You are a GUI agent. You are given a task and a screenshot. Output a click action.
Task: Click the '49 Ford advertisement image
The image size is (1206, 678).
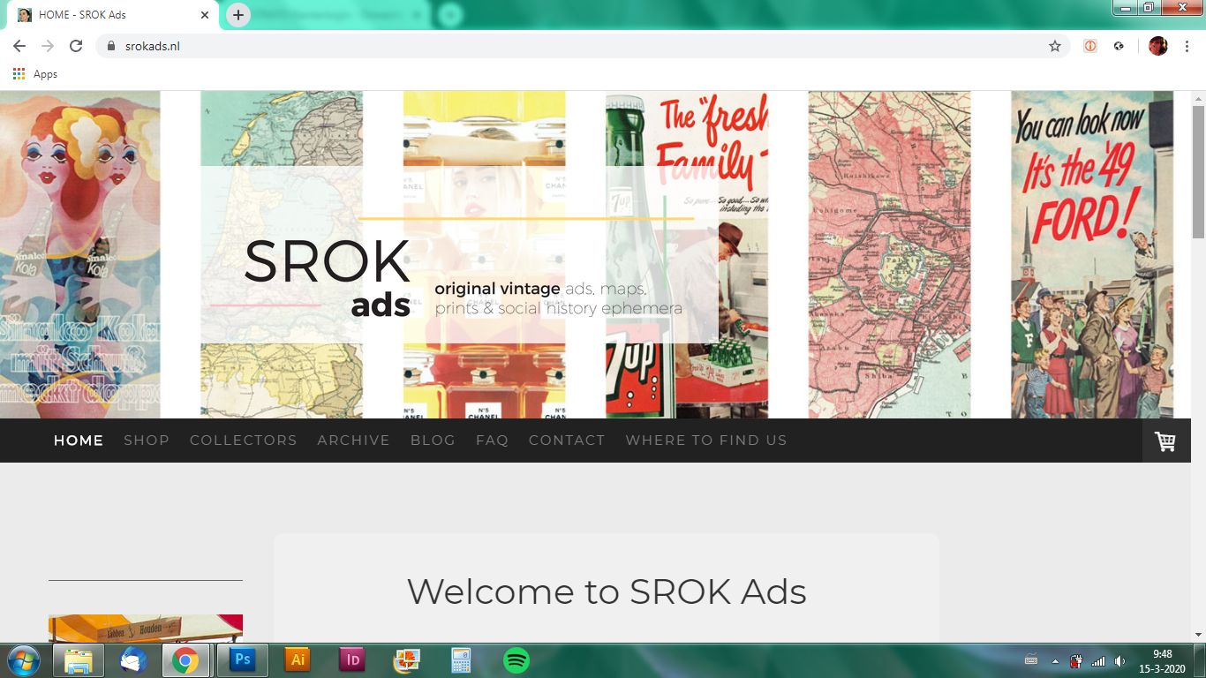(x=1092, y=255)
